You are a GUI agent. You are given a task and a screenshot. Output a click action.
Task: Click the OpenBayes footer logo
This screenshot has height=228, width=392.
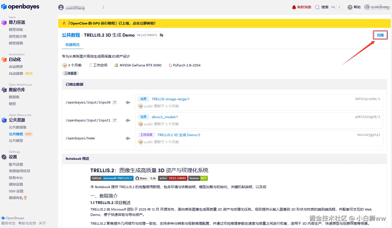coord(13,218)
